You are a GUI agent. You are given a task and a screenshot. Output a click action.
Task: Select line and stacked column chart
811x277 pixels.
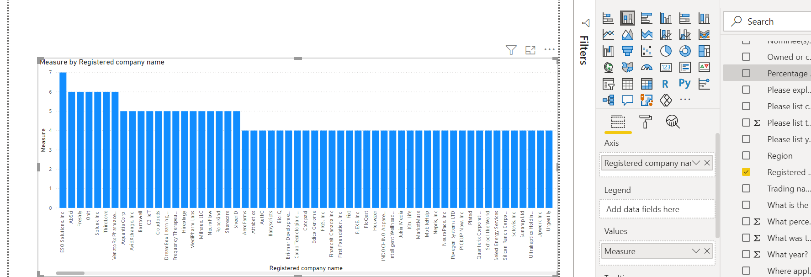666,35
